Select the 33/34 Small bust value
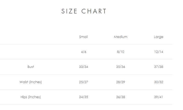Screen dimensions: 183x110 coord(84,67)
